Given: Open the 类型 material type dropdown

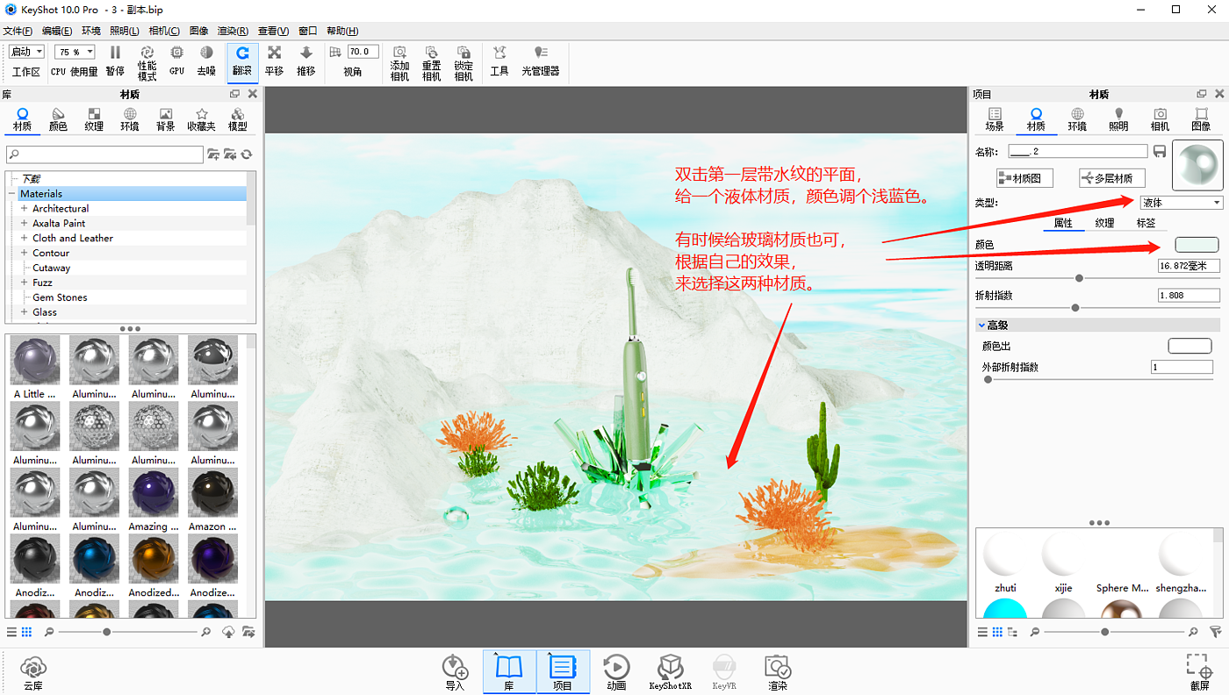Looking at the screenshot, I should tap(1181, 203).
